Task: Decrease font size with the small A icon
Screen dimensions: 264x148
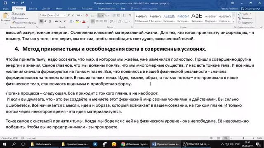Action: (x=73, y=15)
